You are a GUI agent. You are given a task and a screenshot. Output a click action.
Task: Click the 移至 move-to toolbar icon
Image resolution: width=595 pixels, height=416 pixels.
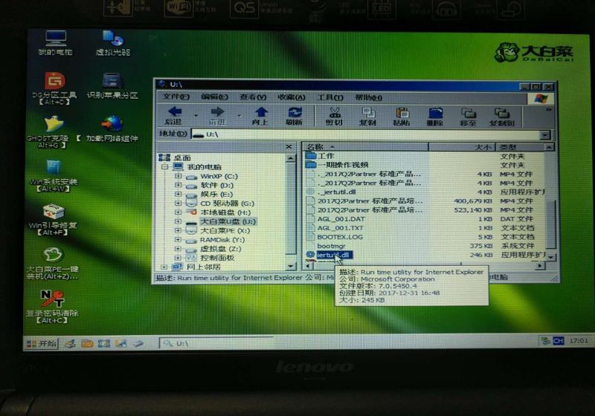coord(469,116)
